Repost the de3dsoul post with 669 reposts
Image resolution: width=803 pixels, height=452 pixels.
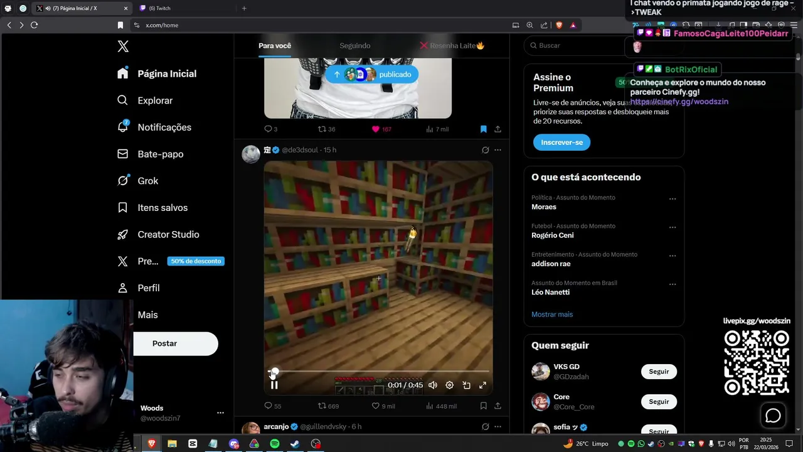[328, 406]
